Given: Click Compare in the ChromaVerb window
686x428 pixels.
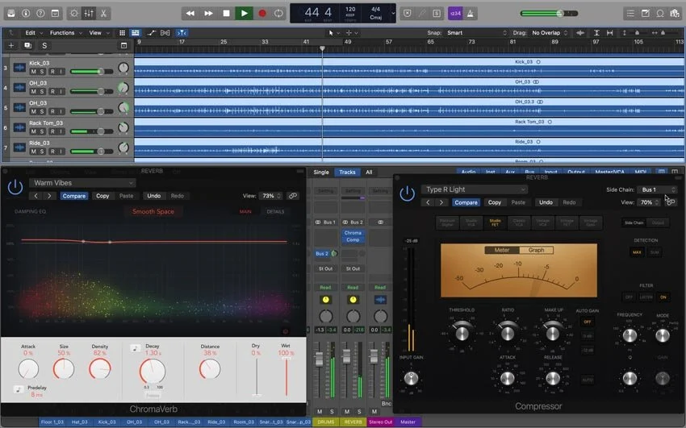Looking at the screenshot, I should coord(74,196).
